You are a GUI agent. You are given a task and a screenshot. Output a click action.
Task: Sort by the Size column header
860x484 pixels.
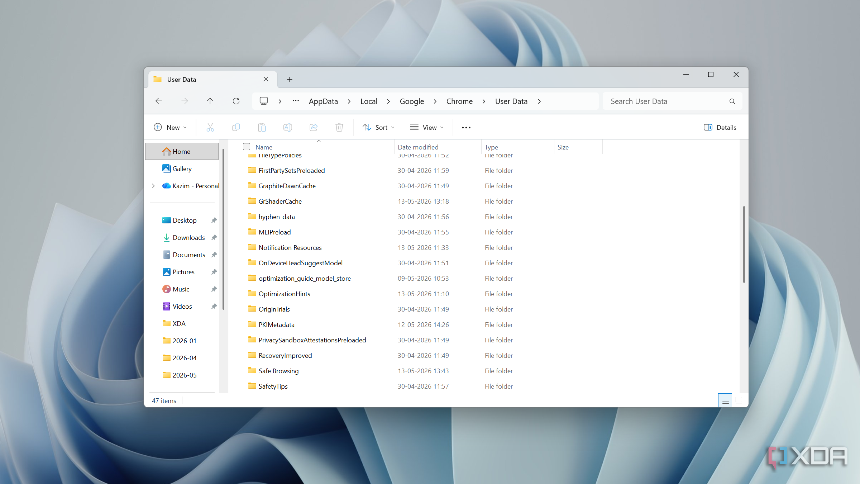(563, 147)
